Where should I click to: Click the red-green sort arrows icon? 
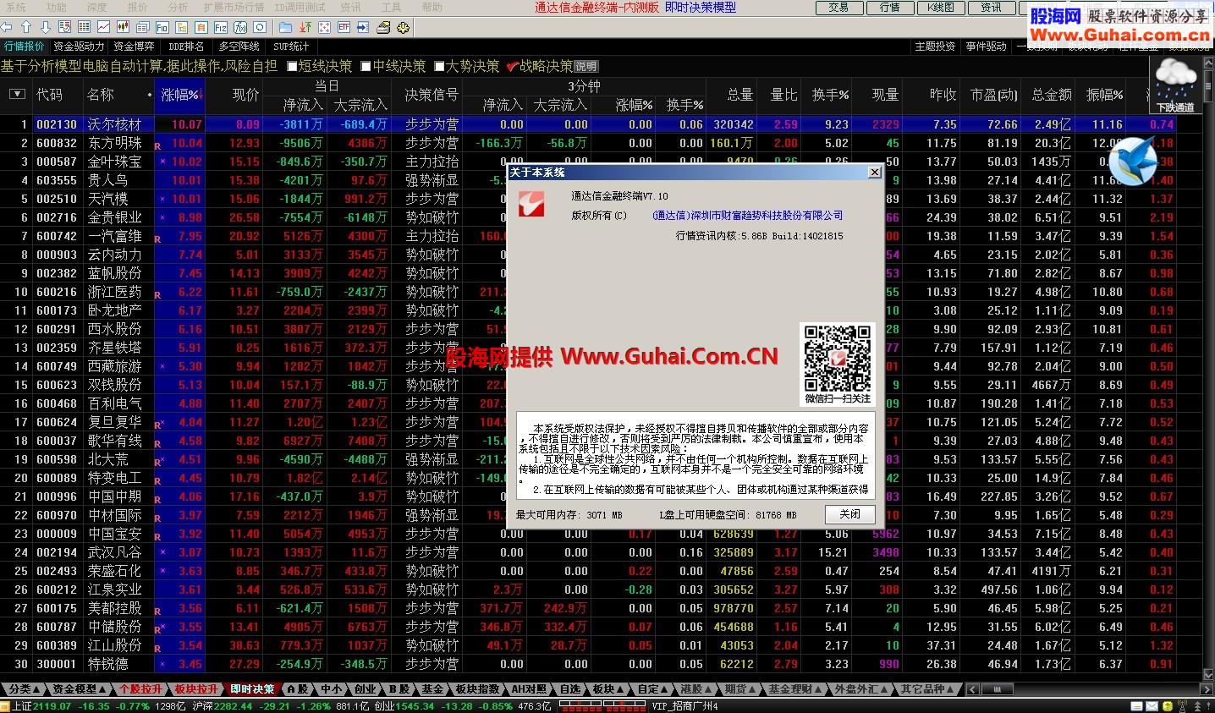pyautogui.click(x=305, y=27)
